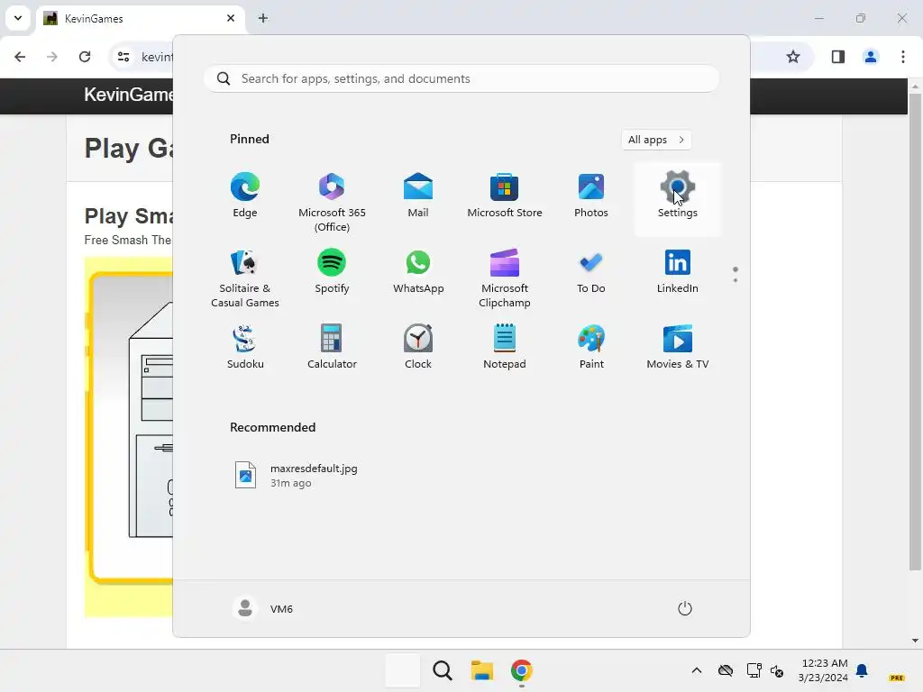Open Paint

(x=591, y=347)
